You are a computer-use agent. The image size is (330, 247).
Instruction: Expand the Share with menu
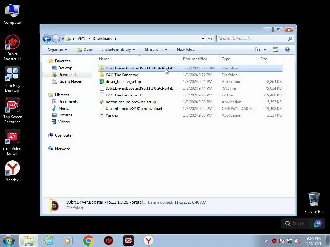(x=156, y=49)
